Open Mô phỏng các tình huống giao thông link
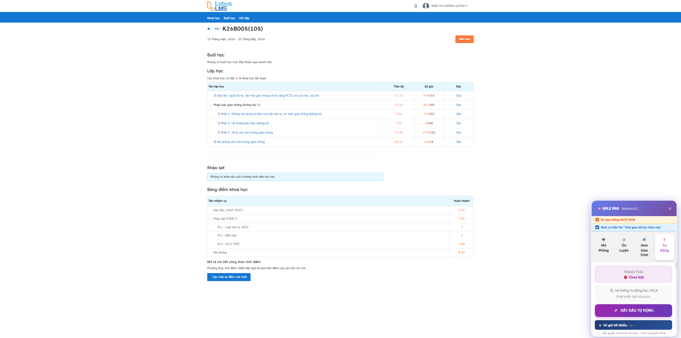Viewport: 681px width, 338px height. click(x=241, y=142)
